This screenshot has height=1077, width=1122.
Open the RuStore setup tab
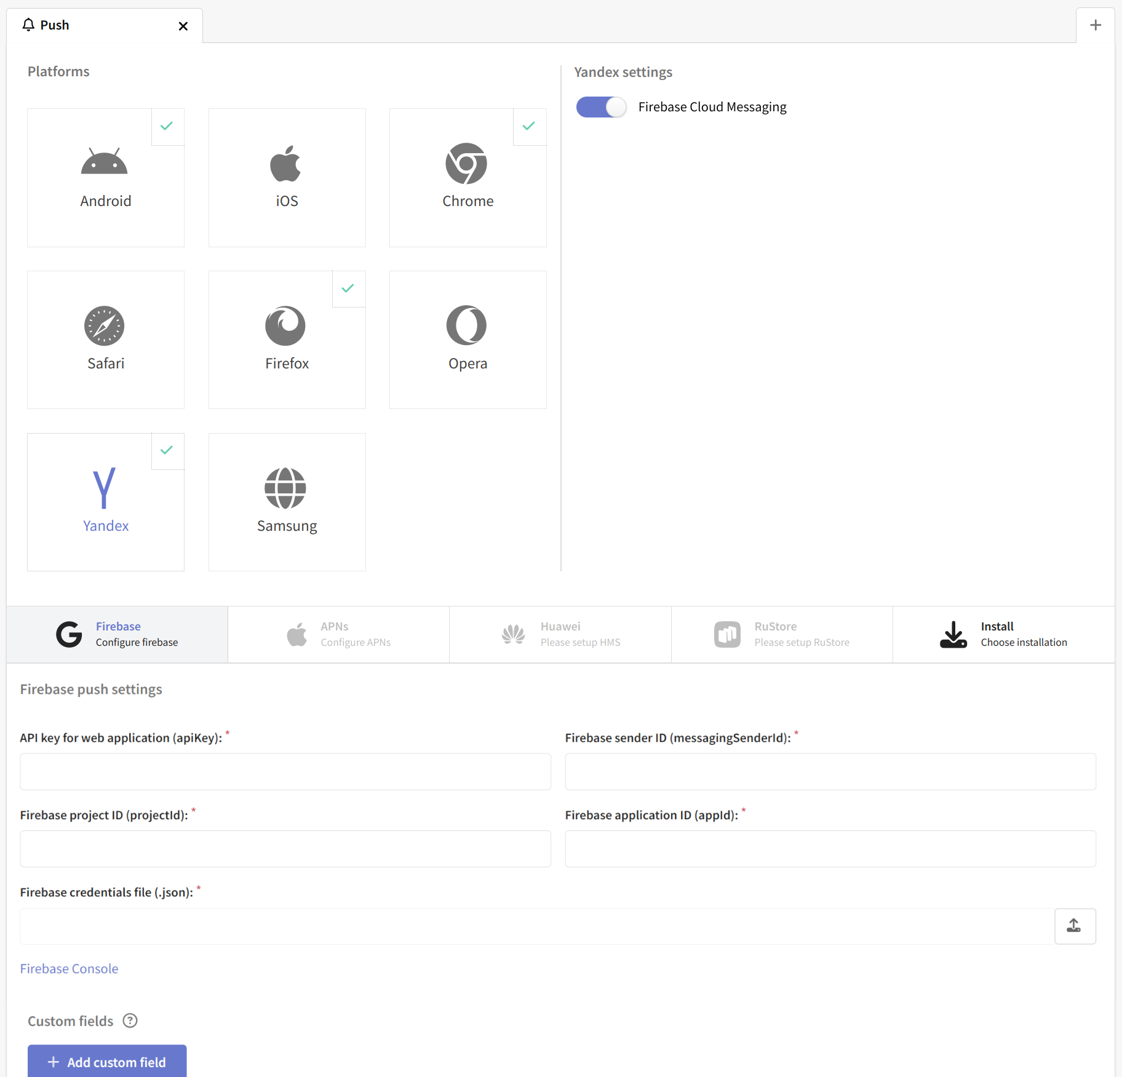pos(782,634)
